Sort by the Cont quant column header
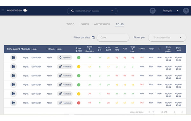 [x=108, y=49]
